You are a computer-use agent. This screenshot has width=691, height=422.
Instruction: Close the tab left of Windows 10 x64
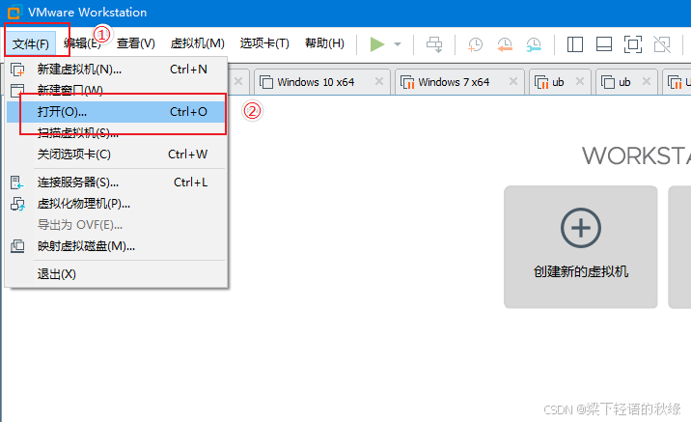pos(238,81)
